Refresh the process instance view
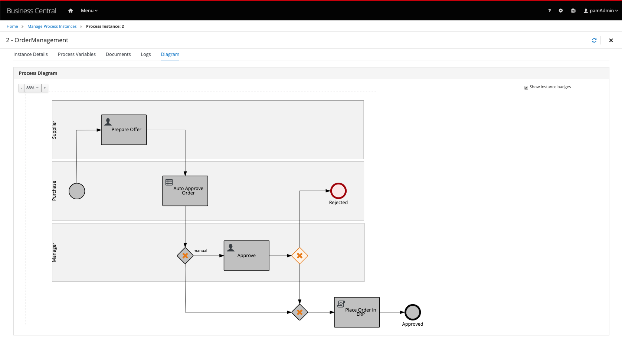This screenshot has height=339, width=622. pos(594,40)
